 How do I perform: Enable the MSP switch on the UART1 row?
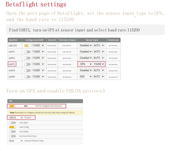(27, 52)
